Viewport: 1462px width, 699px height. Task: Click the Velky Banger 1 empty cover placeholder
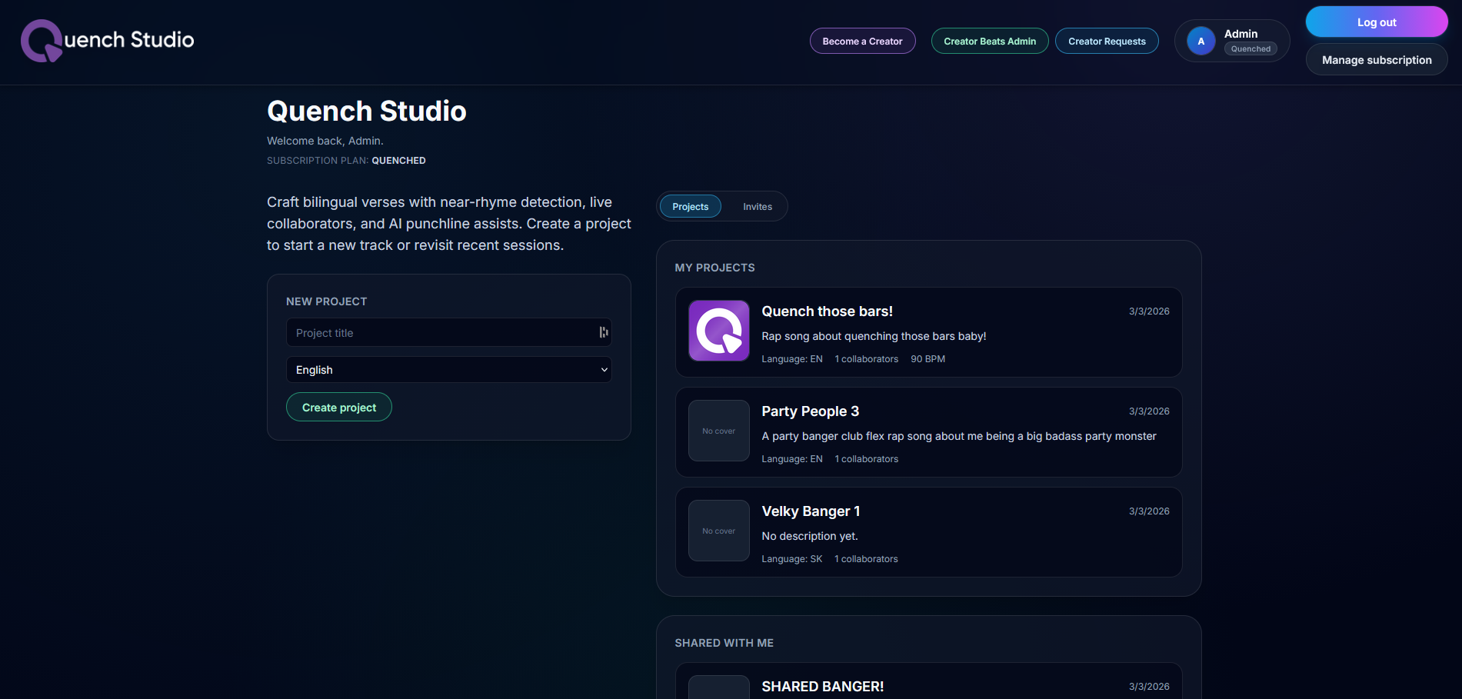pos(718,531)
